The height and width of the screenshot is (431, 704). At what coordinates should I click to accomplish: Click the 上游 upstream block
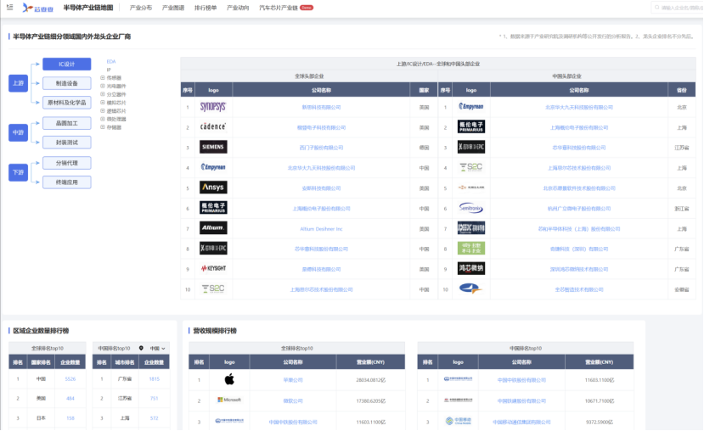tap(18, 83)
